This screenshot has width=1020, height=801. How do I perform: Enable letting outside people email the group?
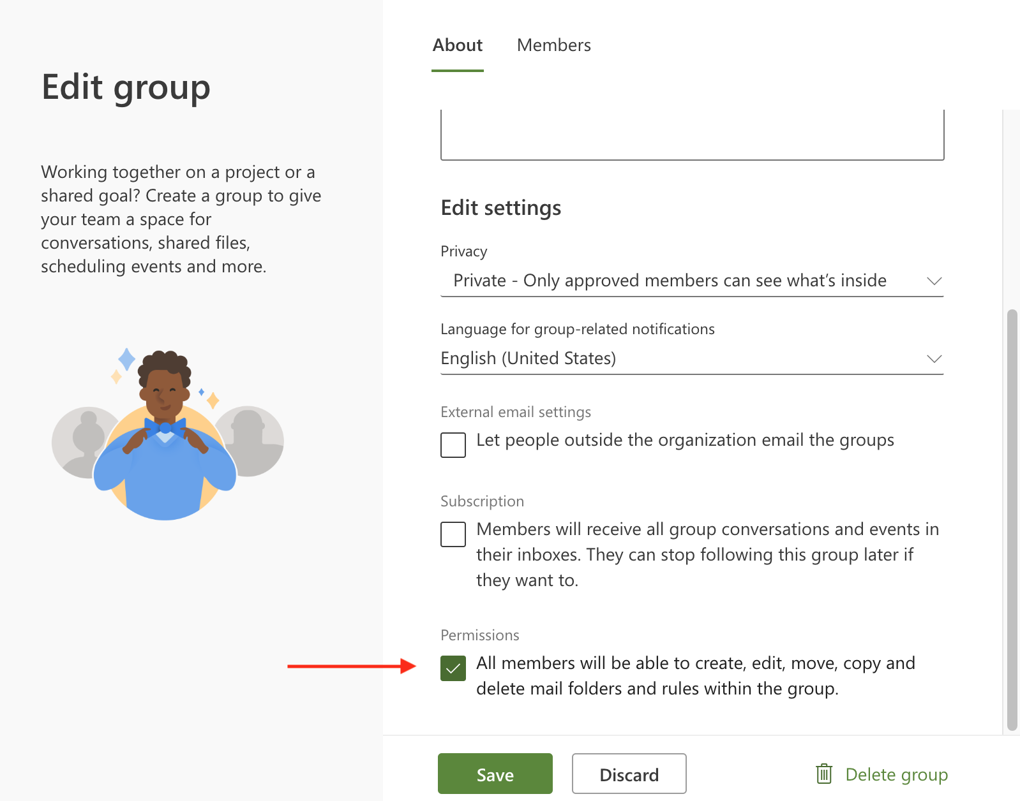[x=453, y=445]
